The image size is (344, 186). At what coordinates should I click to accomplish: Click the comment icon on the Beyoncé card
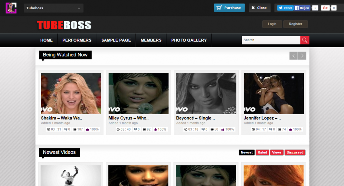pos(203,129)
